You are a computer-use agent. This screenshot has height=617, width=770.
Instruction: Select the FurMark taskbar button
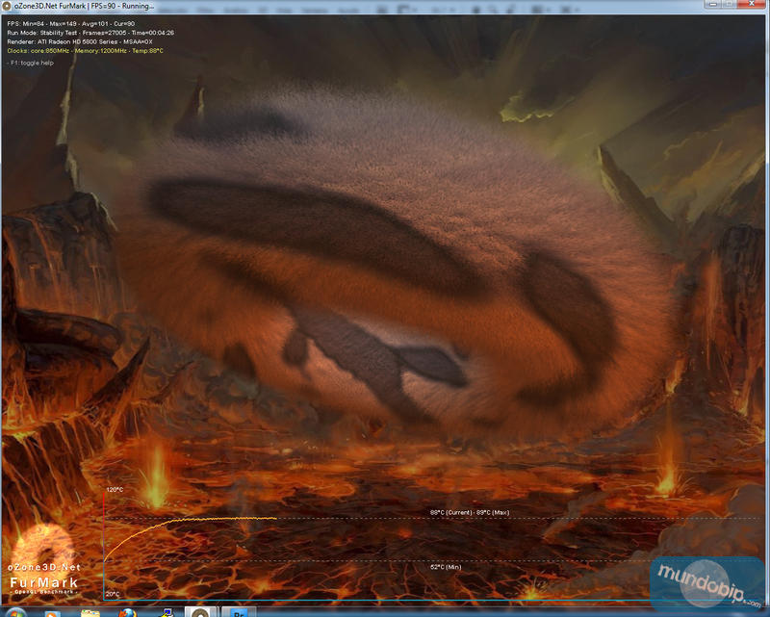point(200,612)
